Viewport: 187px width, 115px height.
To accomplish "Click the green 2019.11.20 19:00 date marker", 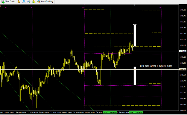I will click(x=136, y=112).
